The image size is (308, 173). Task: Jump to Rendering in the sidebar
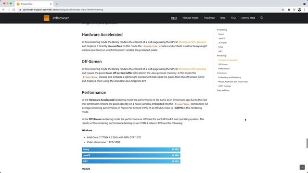[x=221, y=56]
